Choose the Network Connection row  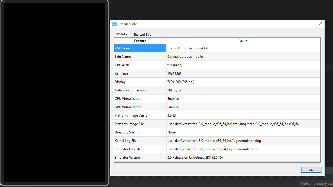(x=140, y=90)
